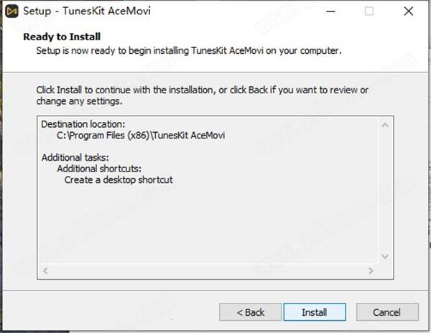Click the C:\Program Files (x86)\TunesKit AceMovi path

pyautogui.click(x=141, y=136)
